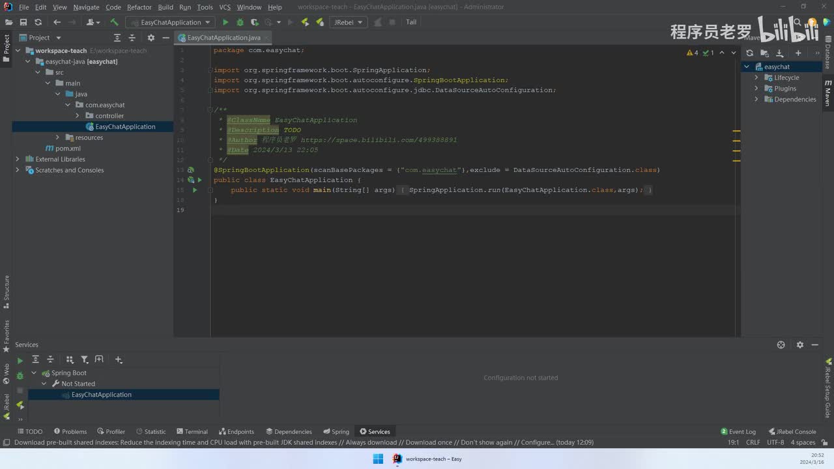Click the UTF-8 encoding in status bar
Screen dimensions: 834x469
775,442
